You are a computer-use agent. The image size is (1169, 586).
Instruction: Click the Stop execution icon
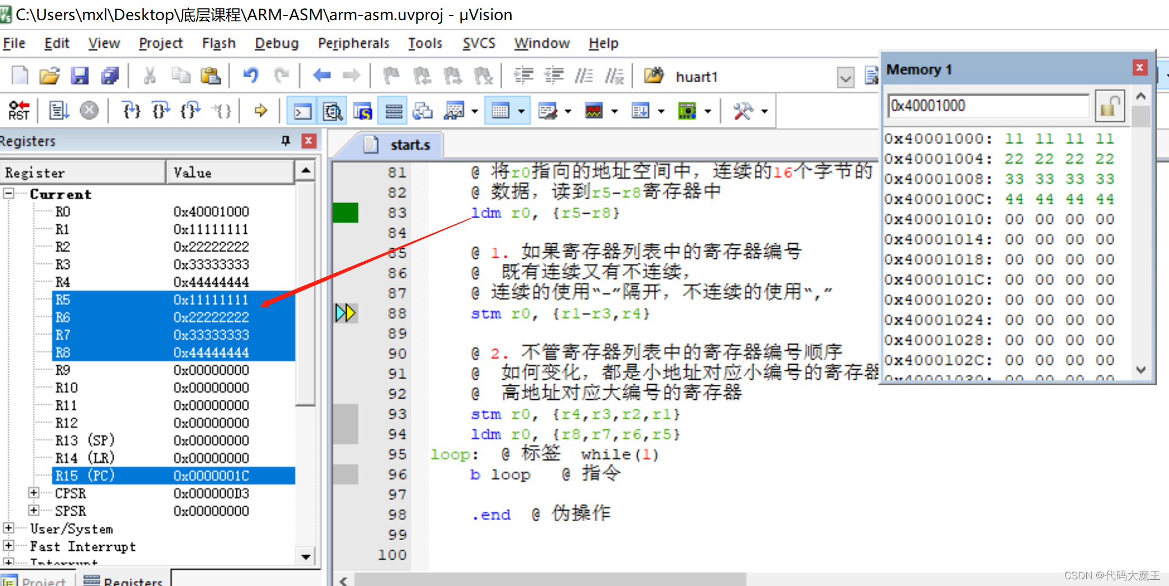[89, 111]
